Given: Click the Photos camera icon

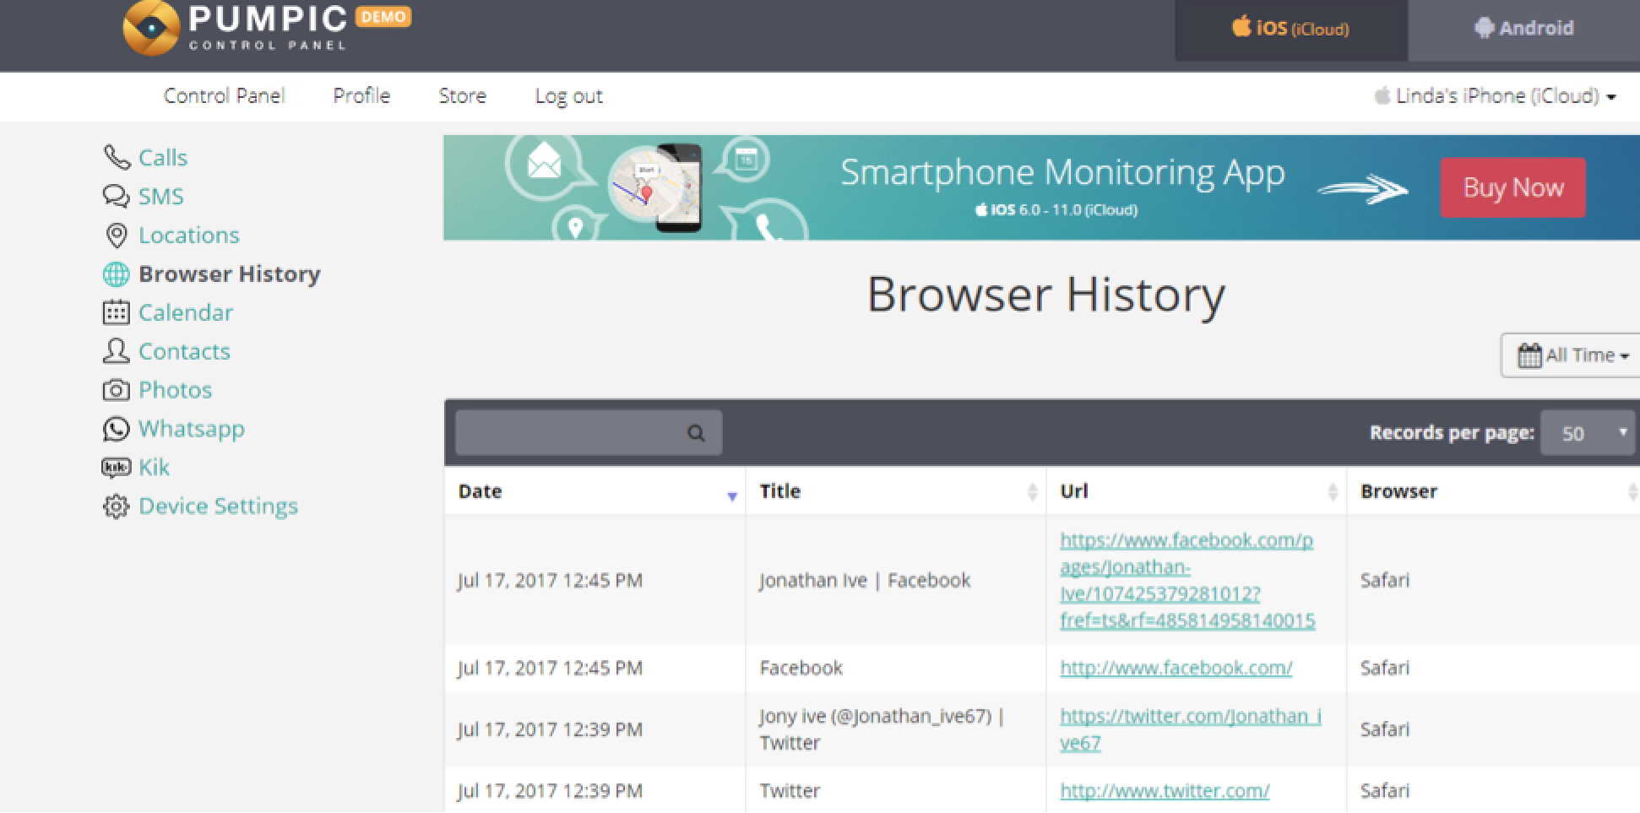Looking at the screenshot, I should (x=117, y=390).
